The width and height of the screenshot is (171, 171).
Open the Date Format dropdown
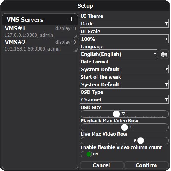[124, 69]
